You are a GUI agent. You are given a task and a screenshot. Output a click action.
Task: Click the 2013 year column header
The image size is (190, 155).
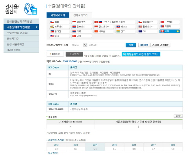[76, 145]
